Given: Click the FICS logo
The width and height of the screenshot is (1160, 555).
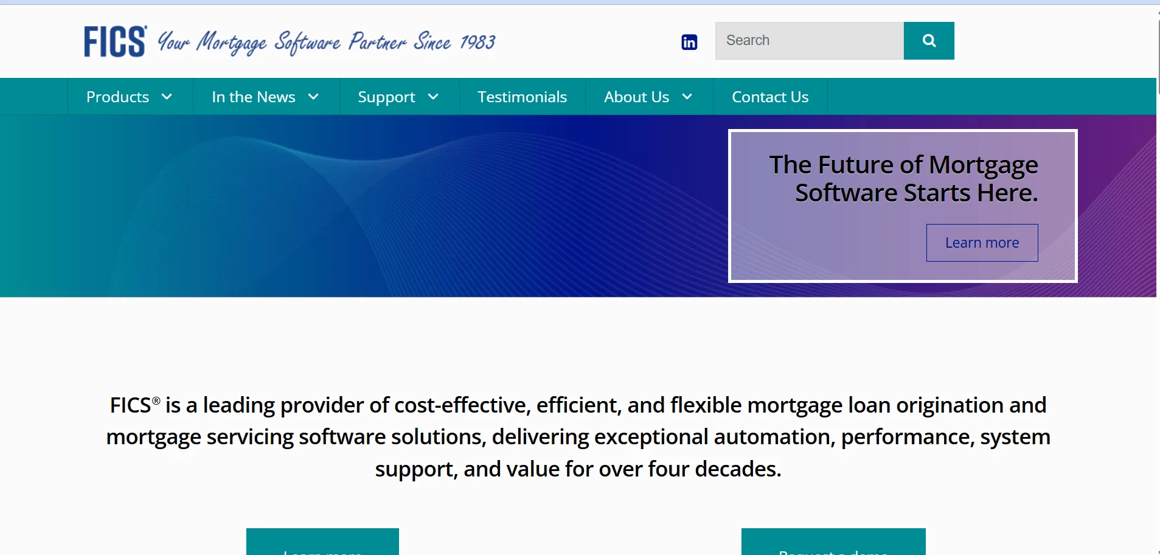Looking at the screenshot, I should coord(116,41).
